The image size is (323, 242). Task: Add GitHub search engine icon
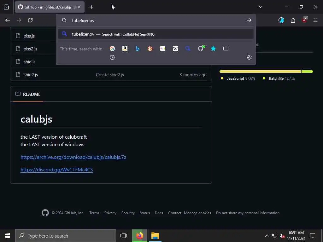point(201,48)
